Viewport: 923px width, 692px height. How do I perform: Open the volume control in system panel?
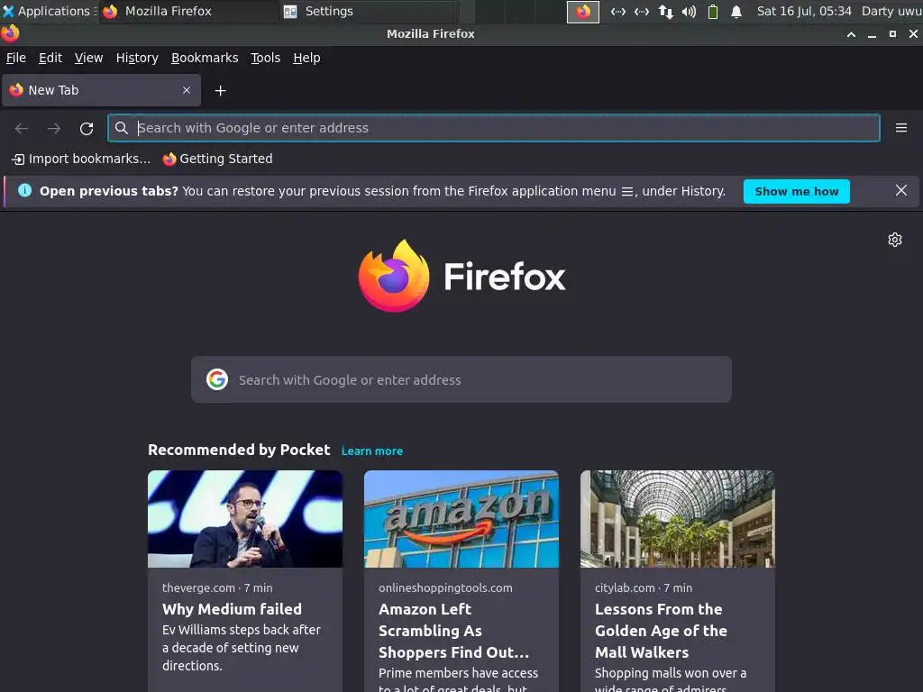pyautogui.click(x=689, y=11)
